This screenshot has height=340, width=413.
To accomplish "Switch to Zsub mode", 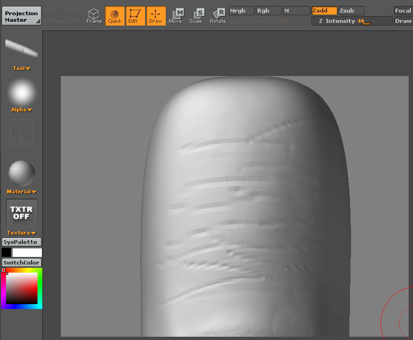I will [352, 11].
